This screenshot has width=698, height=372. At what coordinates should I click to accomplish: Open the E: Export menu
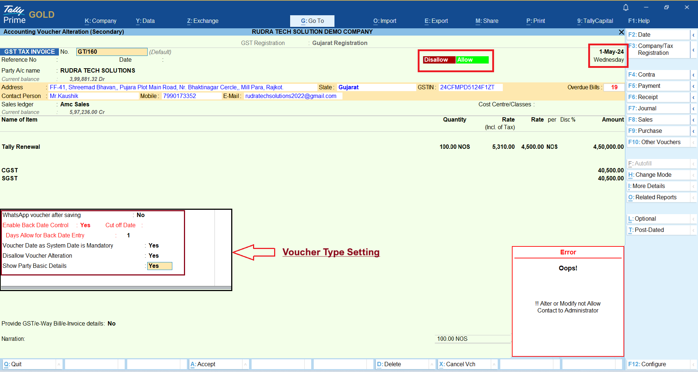click(x=436, y=21)
